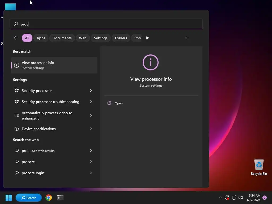The height and width of the screenshot is (204, 272).
Task: Open the Security processor setting
Action: (50, 91)
